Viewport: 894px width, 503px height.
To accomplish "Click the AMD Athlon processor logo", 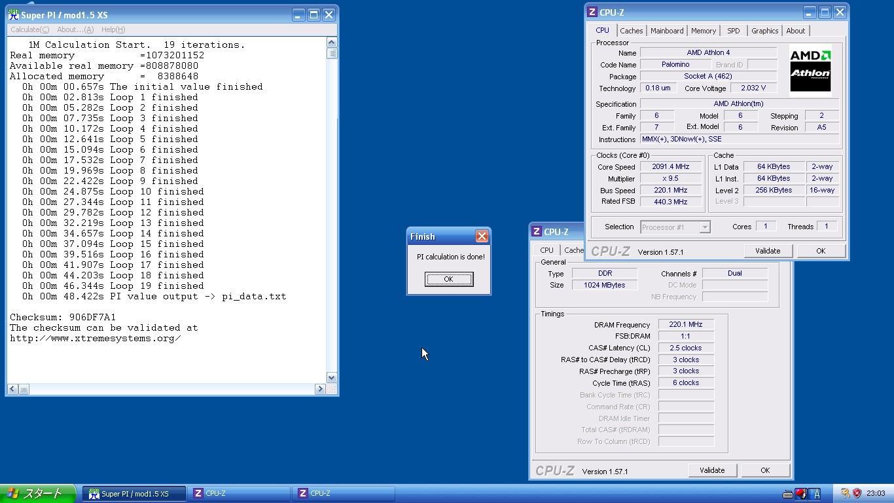I will pos(810,71).
